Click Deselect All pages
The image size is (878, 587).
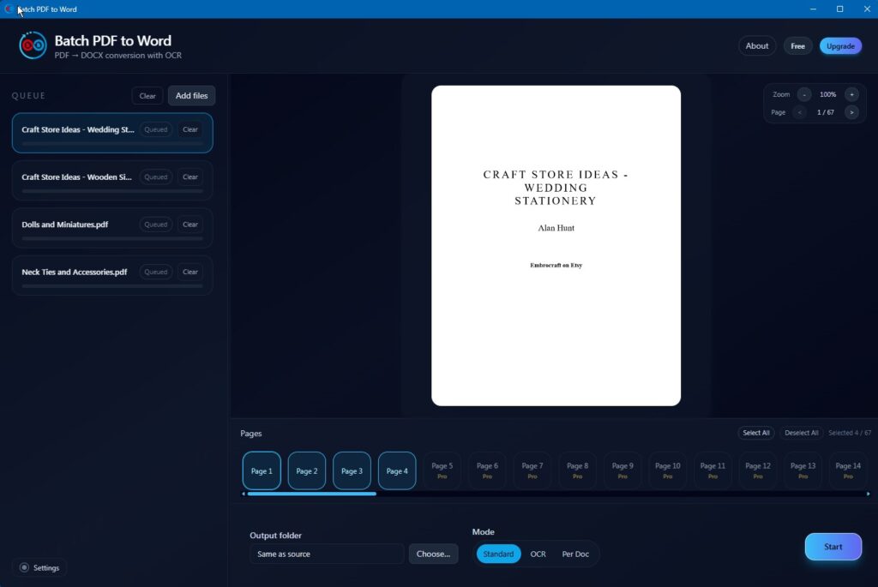coord(802,433)
